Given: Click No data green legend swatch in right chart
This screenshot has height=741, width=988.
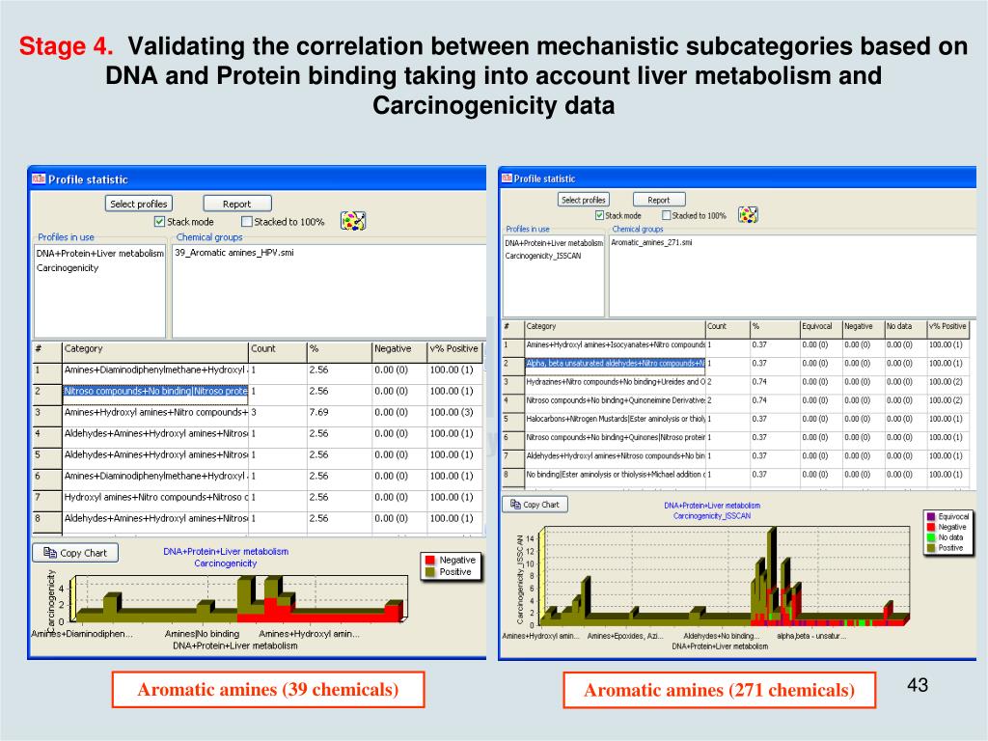Looking at the screenshot, I should (931, 537).
